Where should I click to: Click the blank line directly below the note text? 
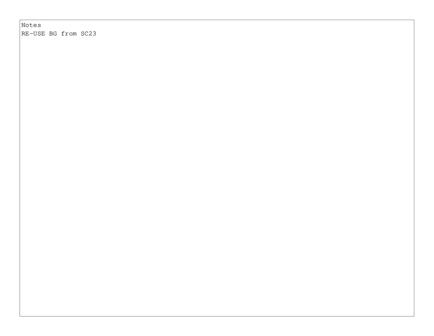tap(217, 42)
